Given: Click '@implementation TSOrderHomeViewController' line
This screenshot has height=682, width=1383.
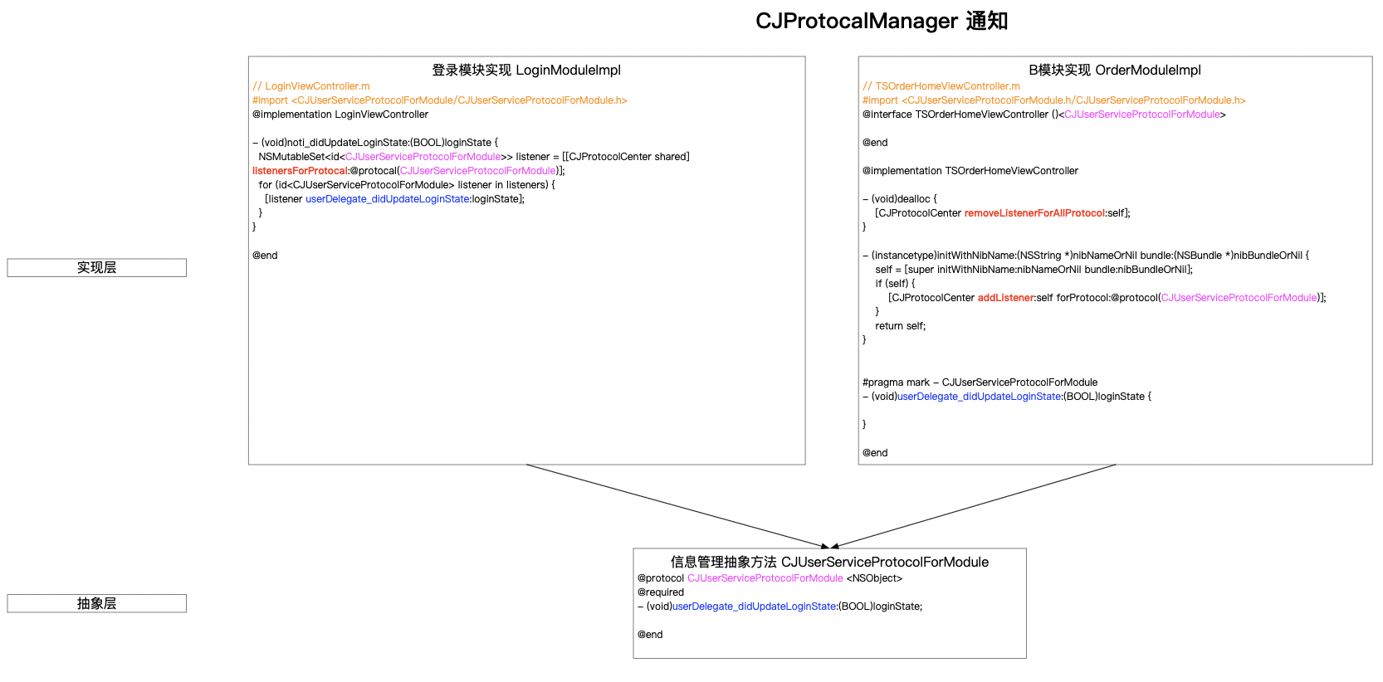Looking at the screenshot, I should tap(970, 171).
